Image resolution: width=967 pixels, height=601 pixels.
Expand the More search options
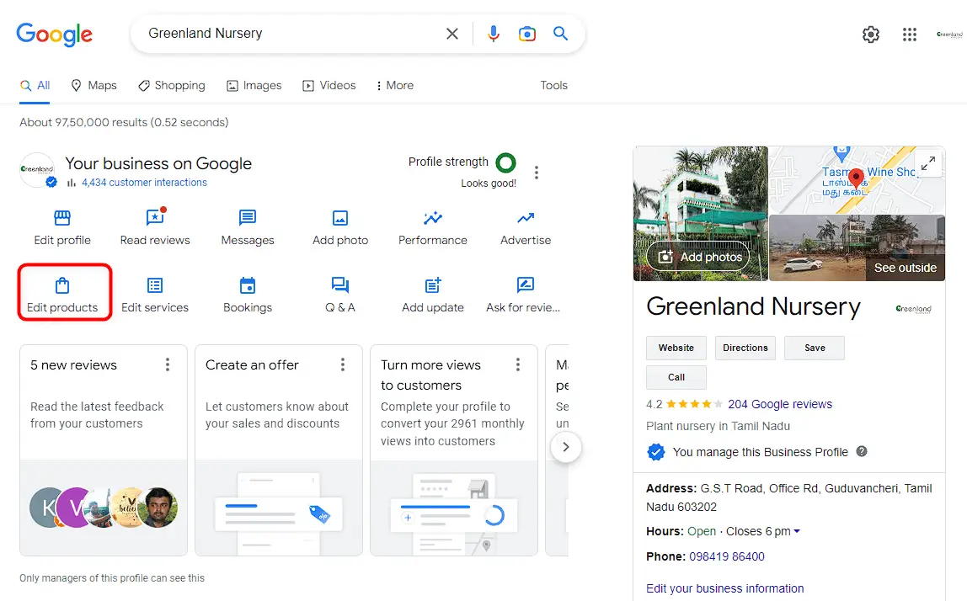pos(395,86)
